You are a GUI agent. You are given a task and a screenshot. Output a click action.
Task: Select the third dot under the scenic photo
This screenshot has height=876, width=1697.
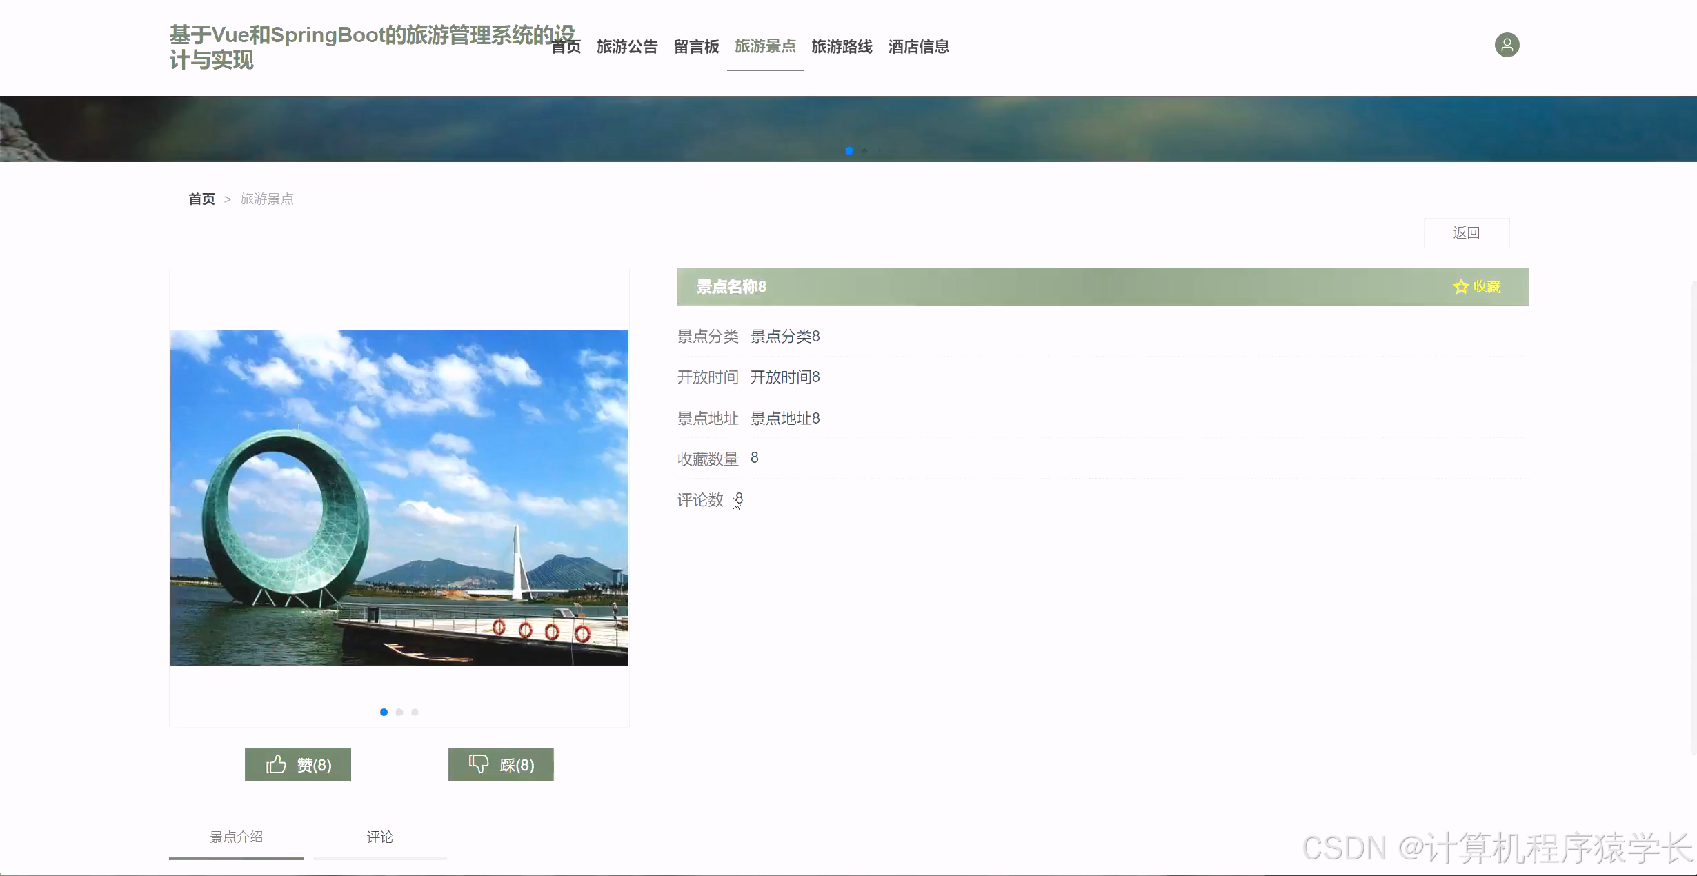click(x=415, y=712)
